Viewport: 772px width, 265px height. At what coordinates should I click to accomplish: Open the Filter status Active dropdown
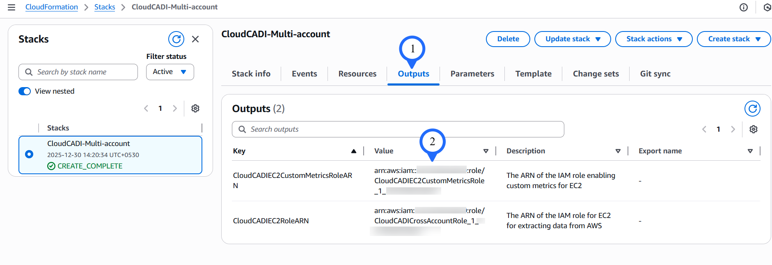[170, 72]
